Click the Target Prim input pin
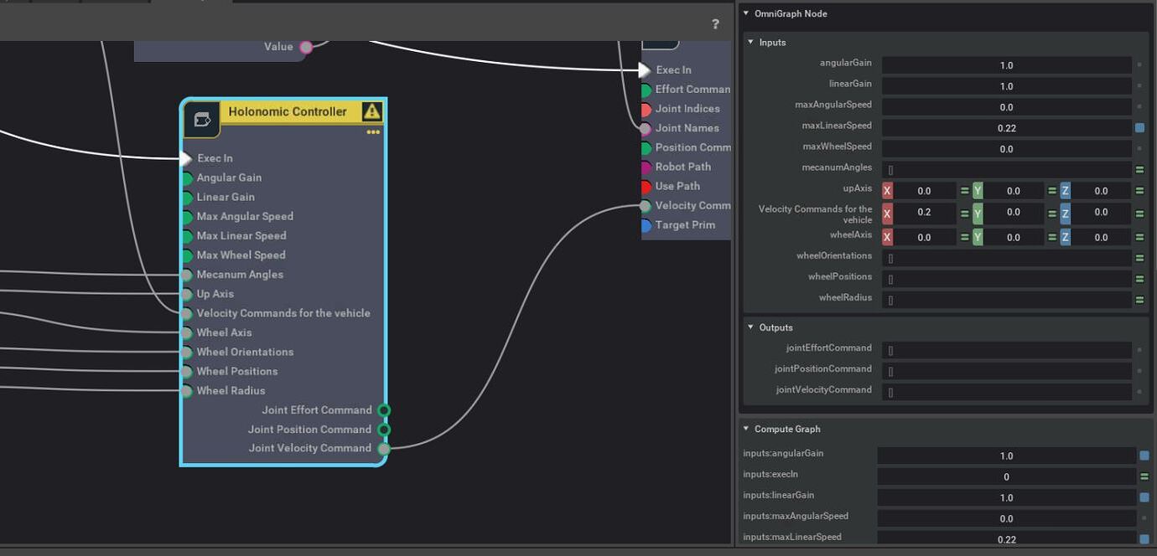This screenshot has width=1157, height=556. click(x=644, y=224)
